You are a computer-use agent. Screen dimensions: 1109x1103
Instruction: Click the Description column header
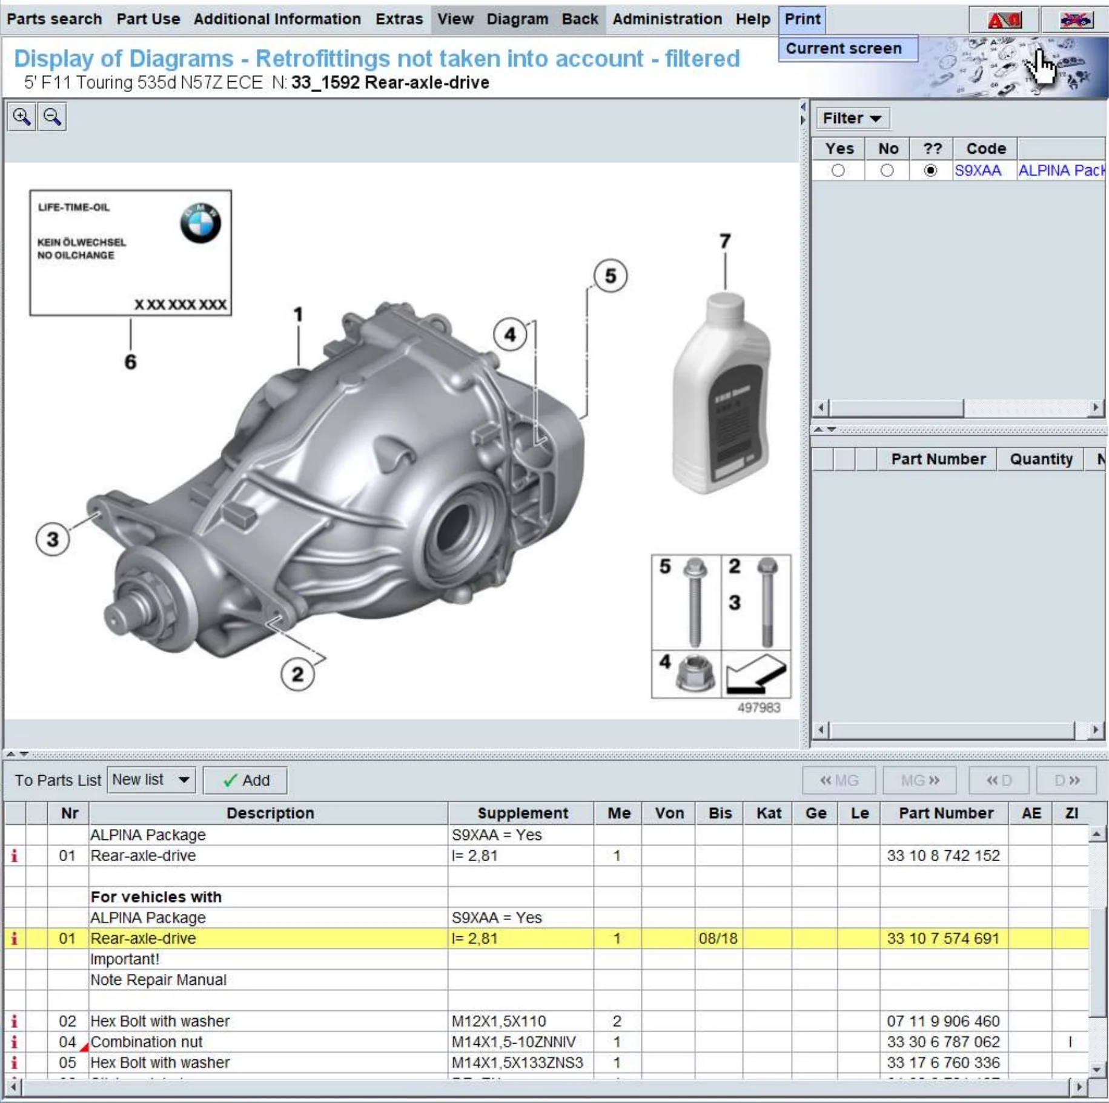tap(270, 813)
